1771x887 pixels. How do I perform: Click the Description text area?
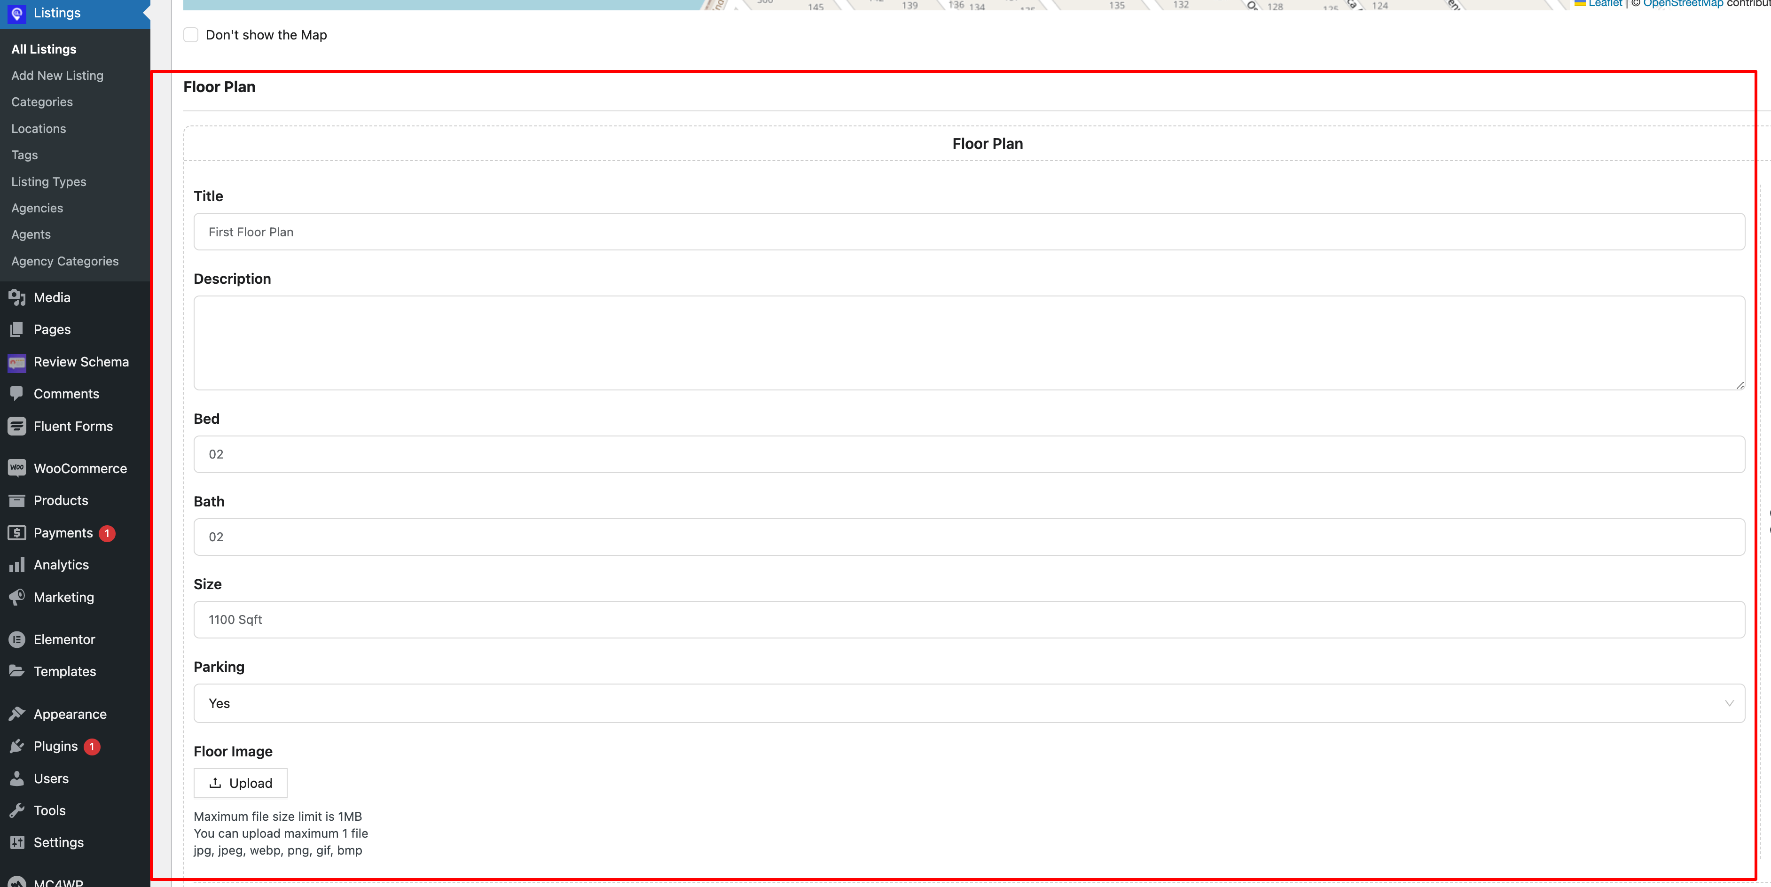[969, 343]
